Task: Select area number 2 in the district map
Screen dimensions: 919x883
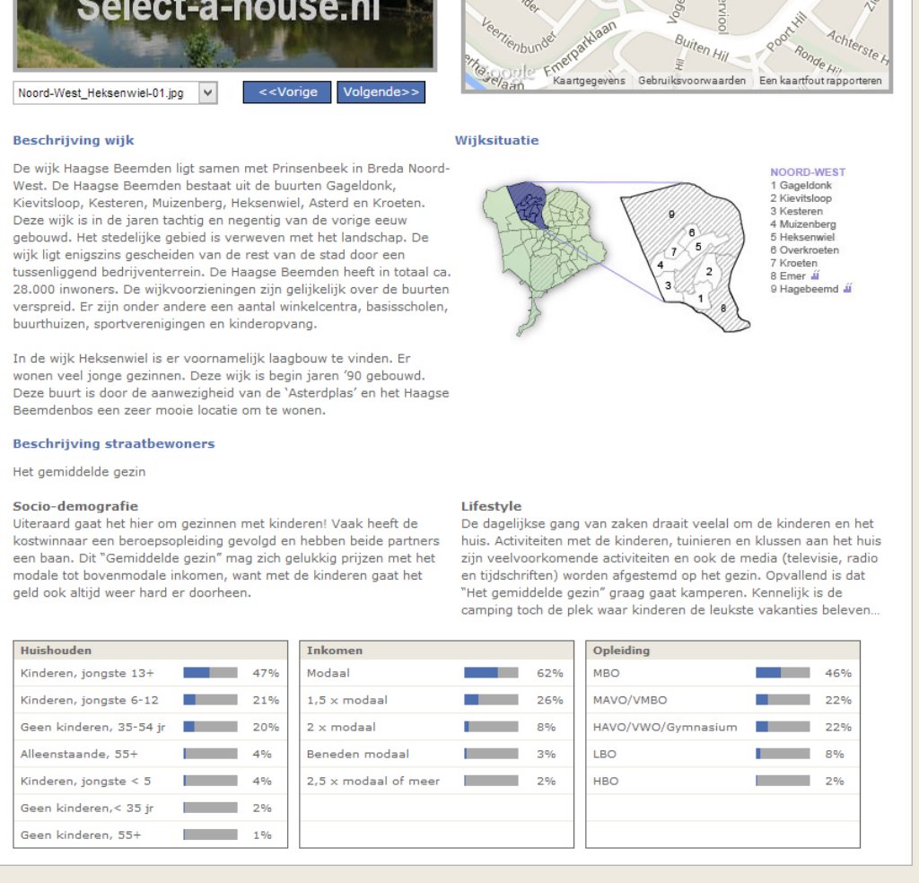Action: (709, 272)
